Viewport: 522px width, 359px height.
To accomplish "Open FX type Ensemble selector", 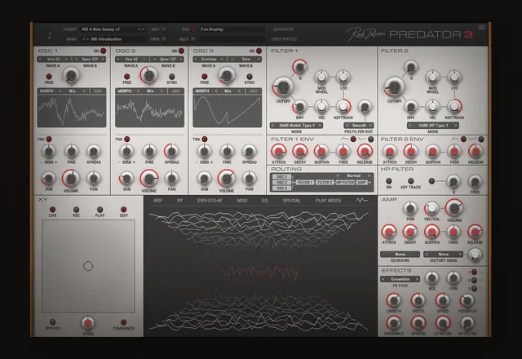I will point(400,279).
